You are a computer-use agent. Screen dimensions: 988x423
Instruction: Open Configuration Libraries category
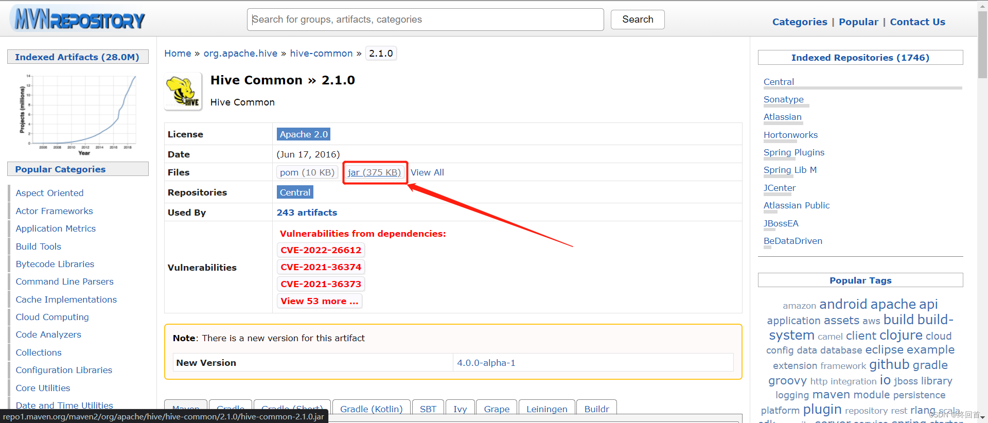(x=64, y=370)
